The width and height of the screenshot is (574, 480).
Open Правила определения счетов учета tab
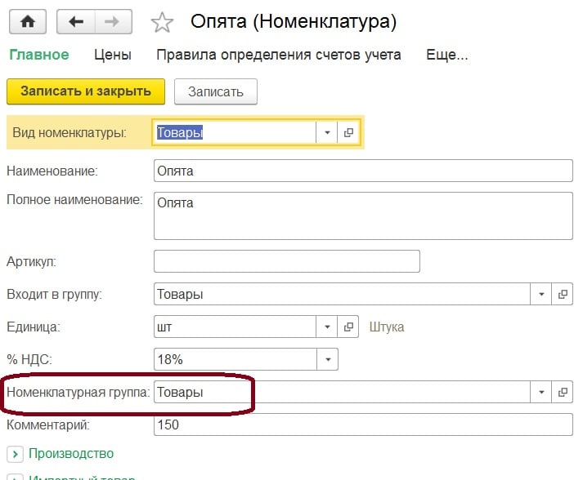[x=278, y=56]
